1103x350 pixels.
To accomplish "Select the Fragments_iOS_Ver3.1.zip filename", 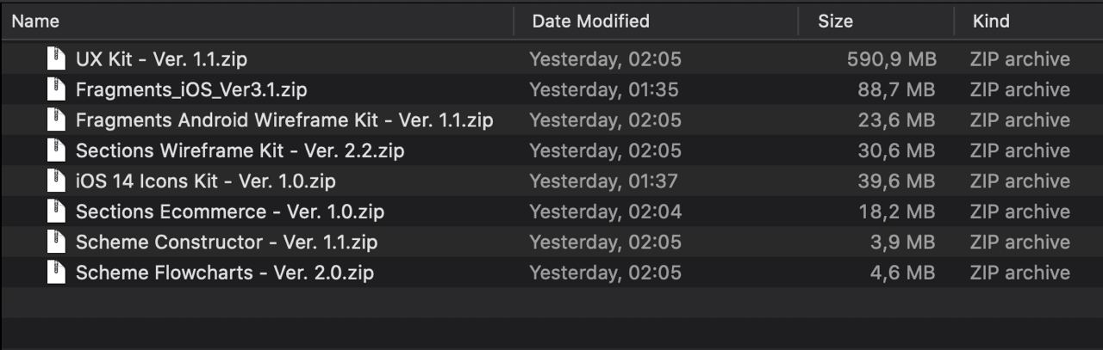I will pos(191,89).
